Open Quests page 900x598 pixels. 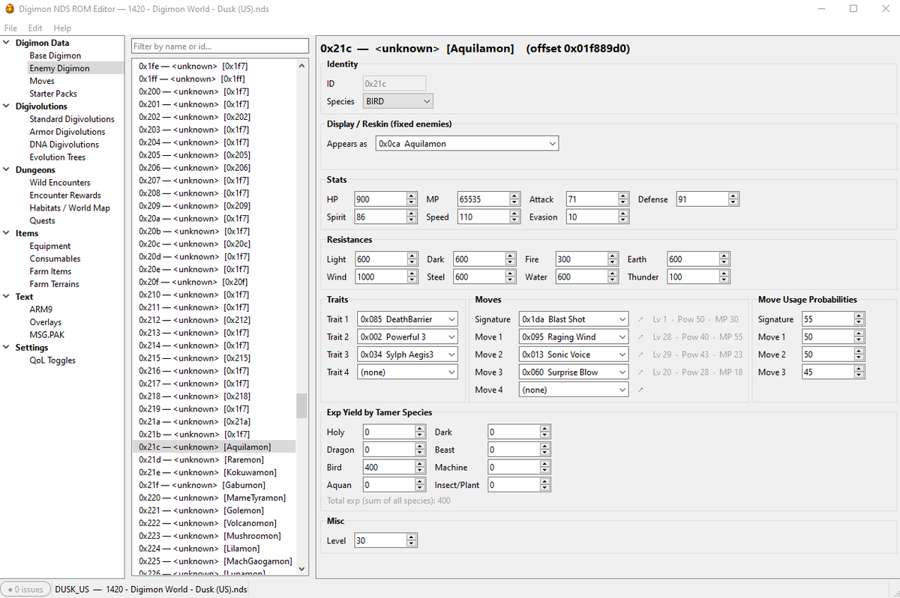click(43, 221)
